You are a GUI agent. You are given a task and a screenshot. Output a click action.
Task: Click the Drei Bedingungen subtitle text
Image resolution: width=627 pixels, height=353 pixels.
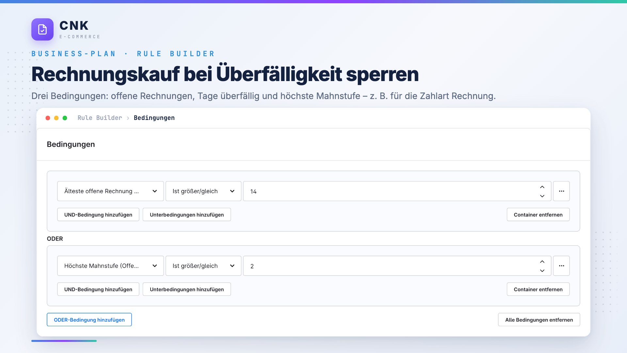[x=264, y=96]
